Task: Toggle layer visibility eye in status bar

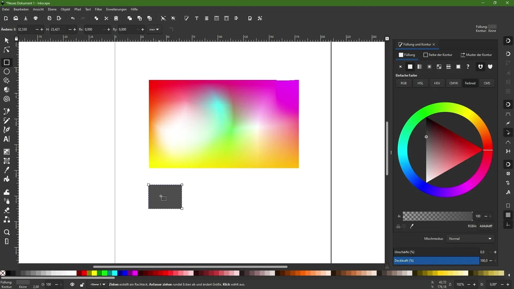Action: (72, 284)
